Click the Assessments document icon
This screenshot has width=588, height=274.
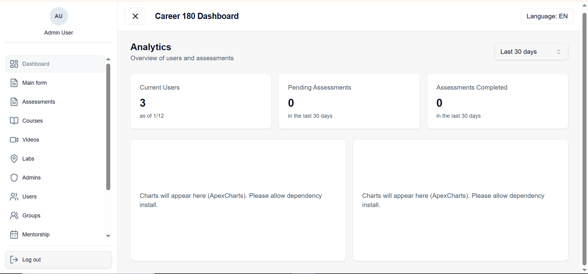[14, 102]
